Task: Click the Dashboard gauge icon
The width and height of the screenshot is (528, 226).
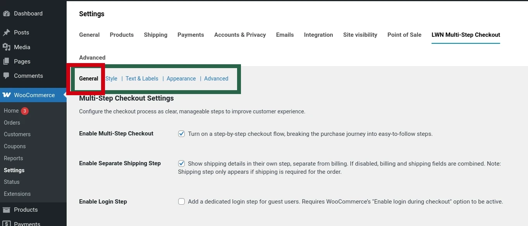Action: pyautogui.click(x=7, y=14)
